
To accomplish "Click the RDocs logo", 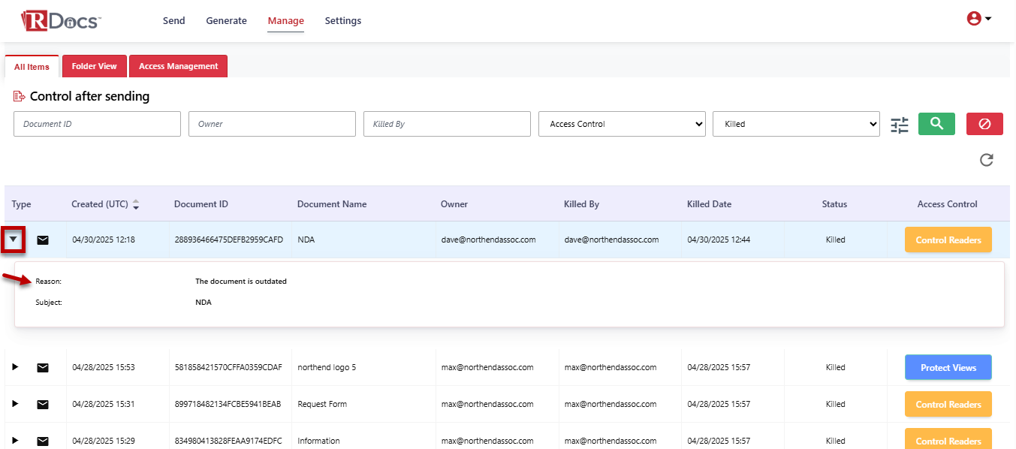I will (x=62, y=20).
